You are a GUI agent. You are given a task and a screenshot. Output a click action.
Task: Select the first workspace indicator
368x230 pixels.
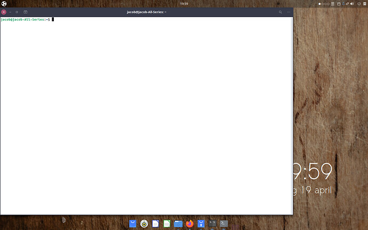pos(320,4)
